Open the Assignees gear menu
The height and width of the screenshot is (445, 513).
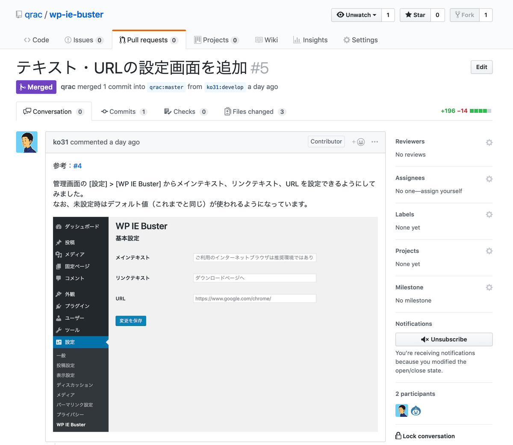[489, 179]
